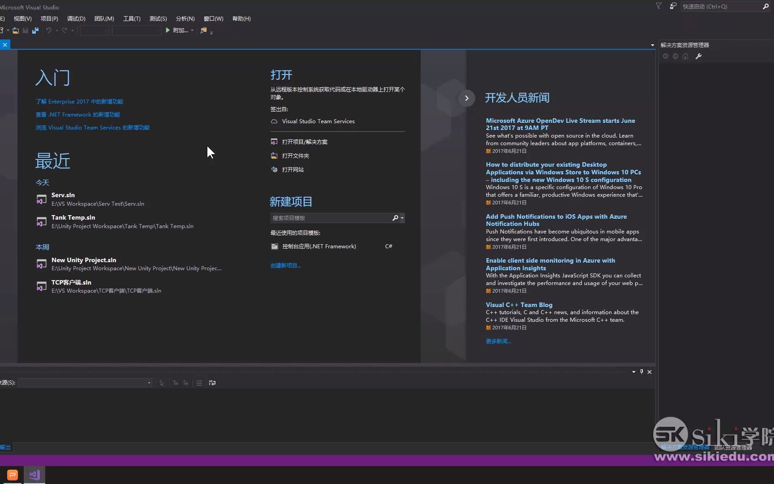Open recent solution TCP客户端.sln
This screenshot has height=484, width=774.
[99, 286]
